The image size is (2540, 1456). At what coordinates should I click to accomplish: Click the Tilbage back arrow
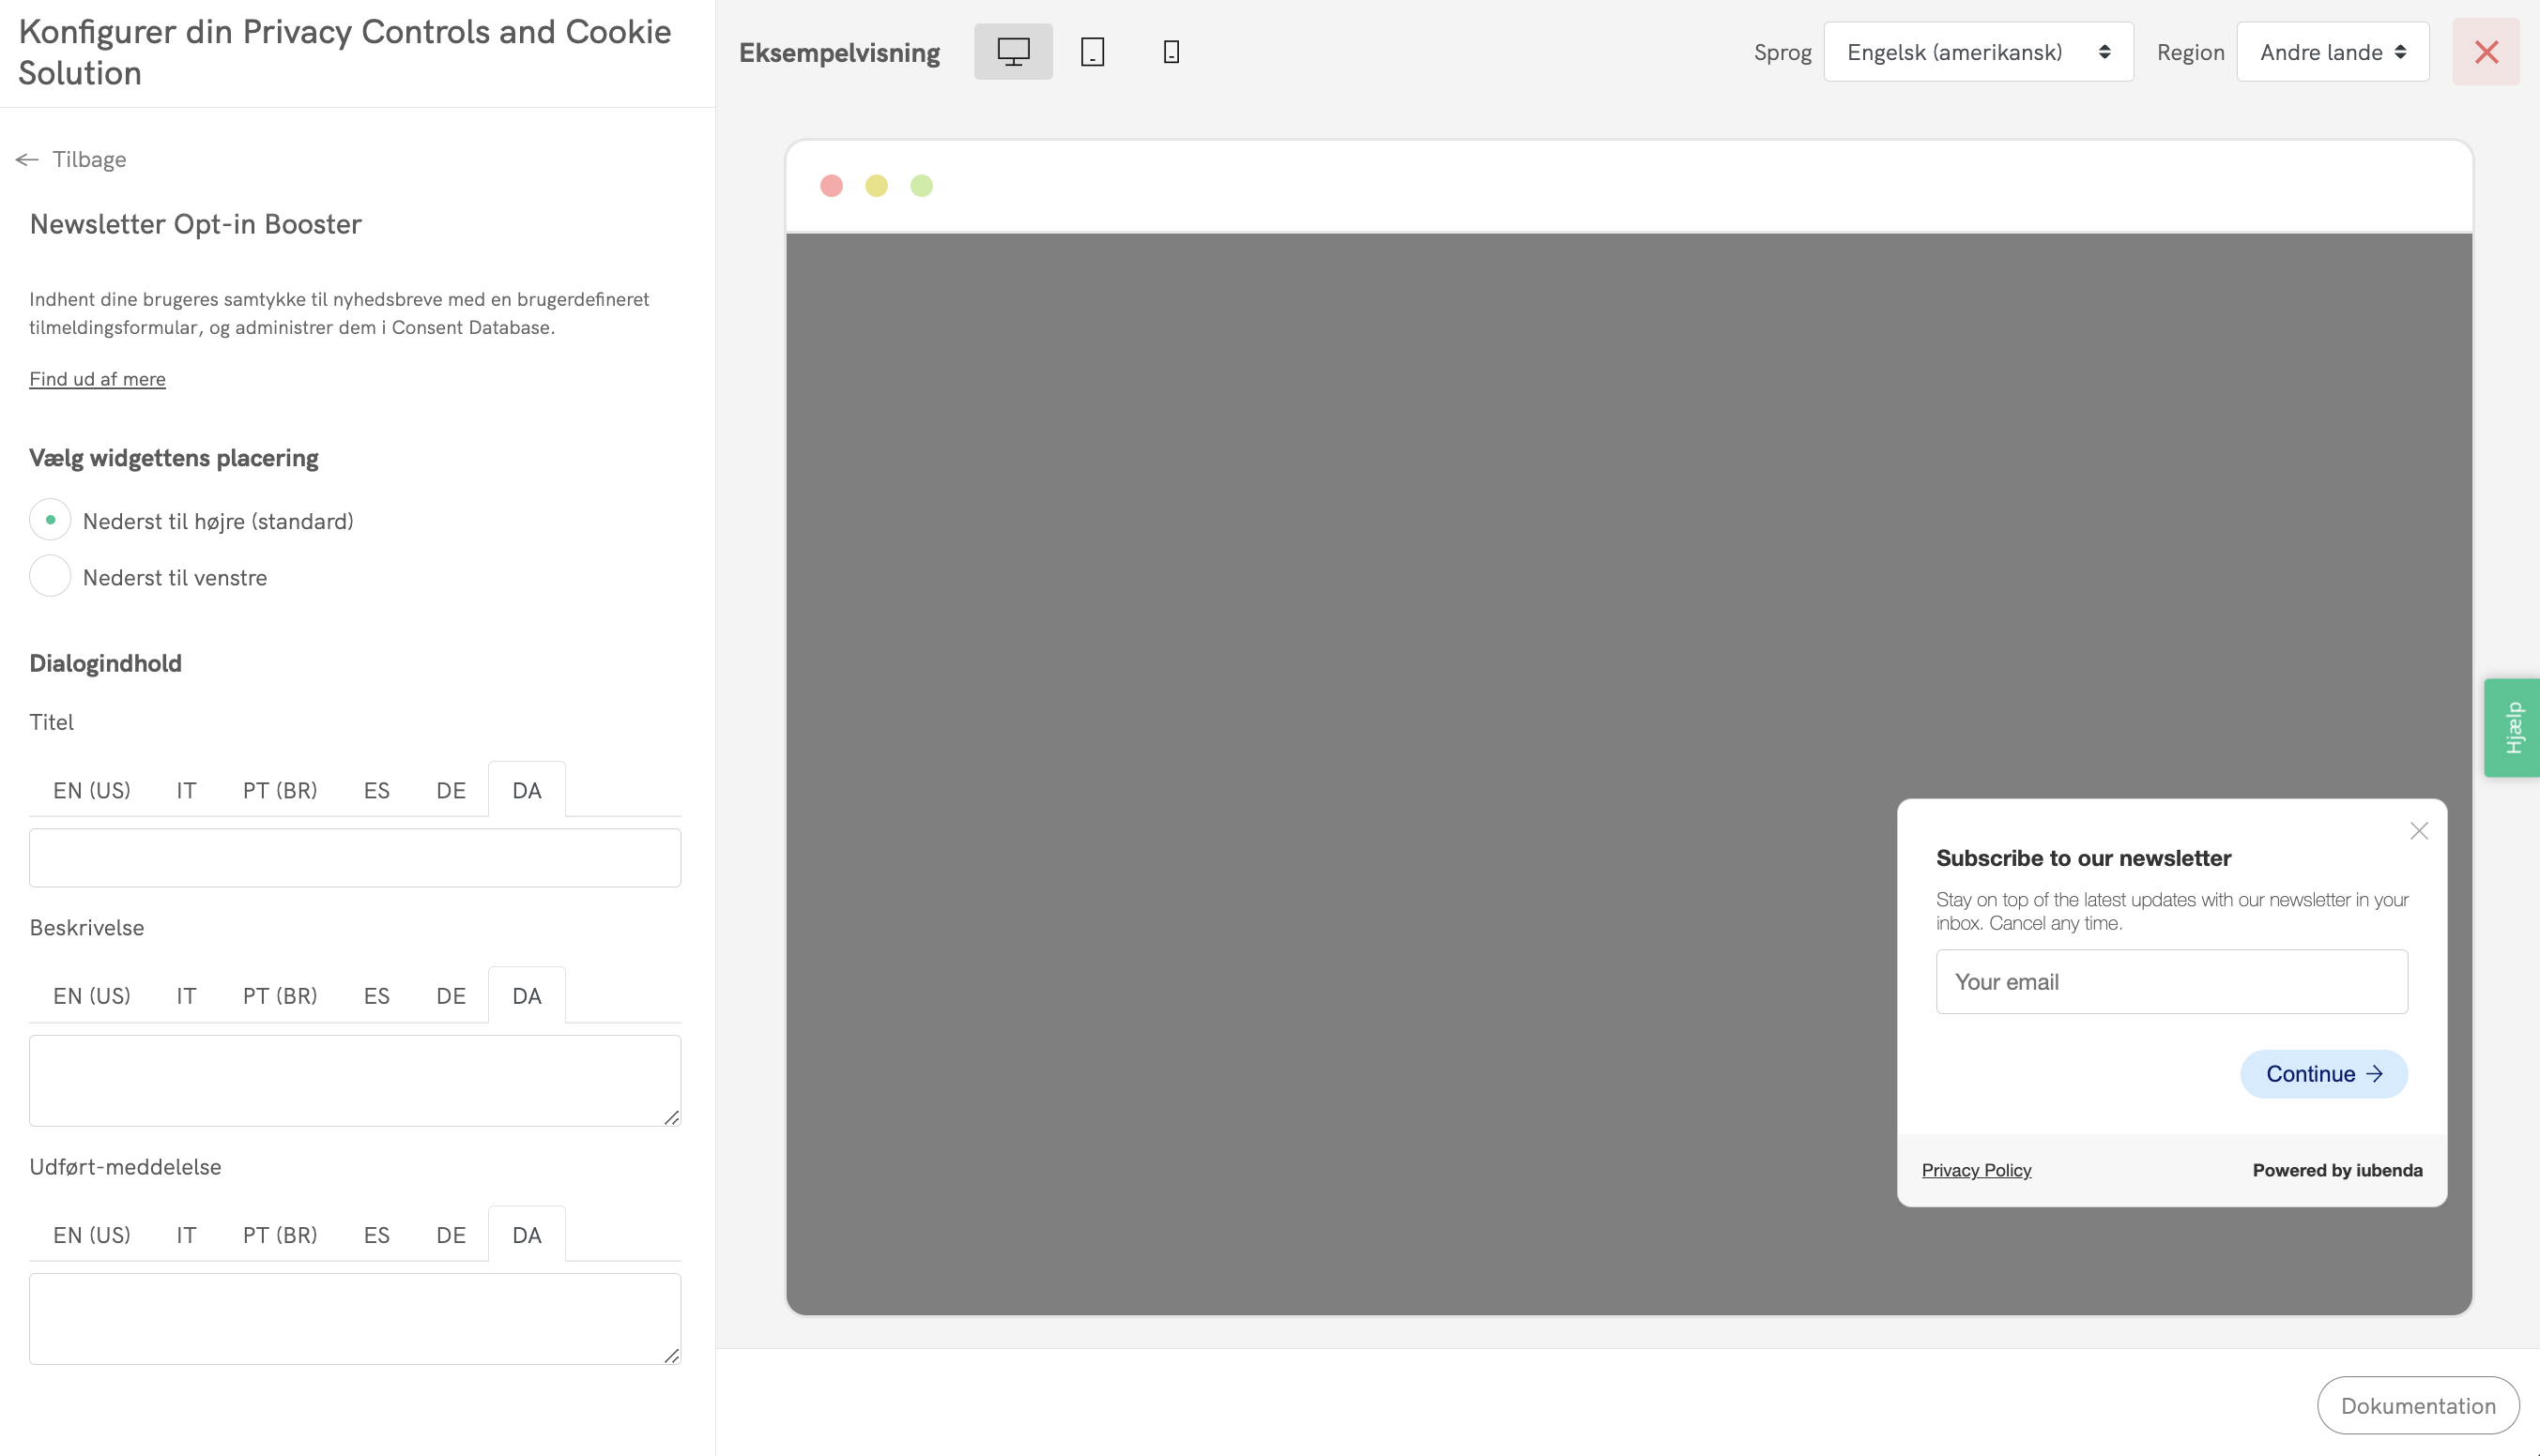(70, 159)
